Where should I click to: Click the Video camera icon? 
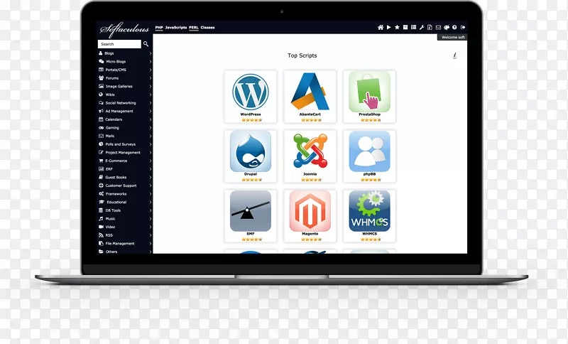click(101, 227)
